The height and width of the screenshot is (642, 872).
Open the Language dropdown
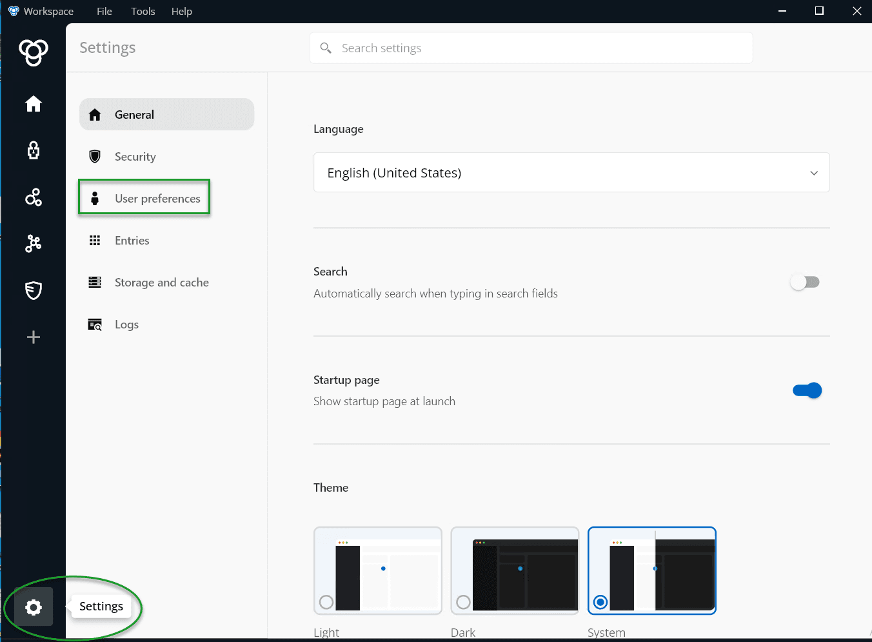point(571,172)
